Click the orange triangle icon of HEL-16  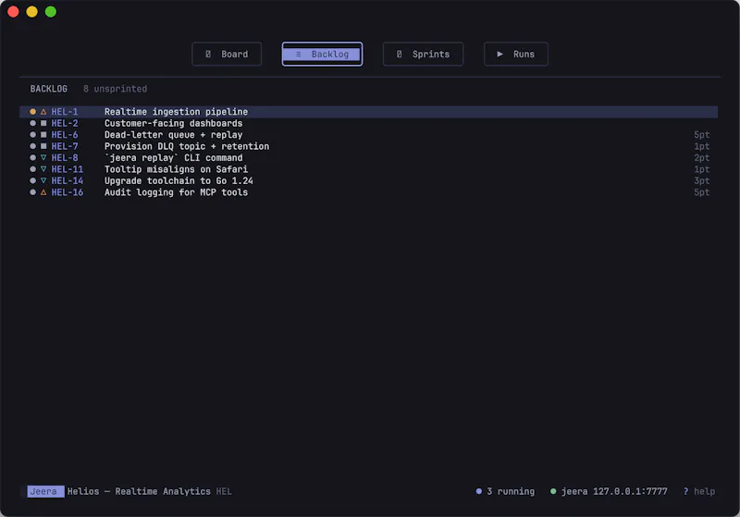pyautogui.click(x=43, y=192)
